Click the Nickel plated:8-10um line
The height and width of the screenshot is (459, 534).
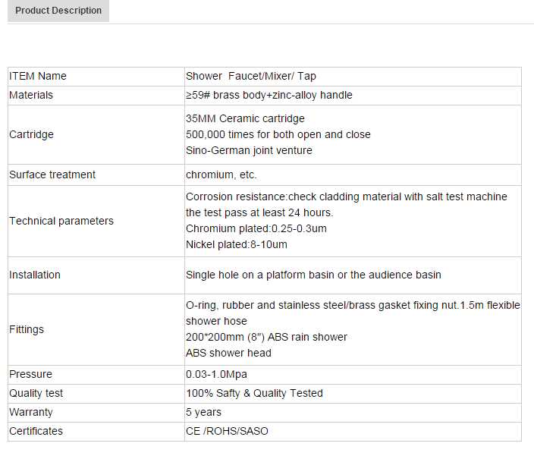click(x=237, y=244)
